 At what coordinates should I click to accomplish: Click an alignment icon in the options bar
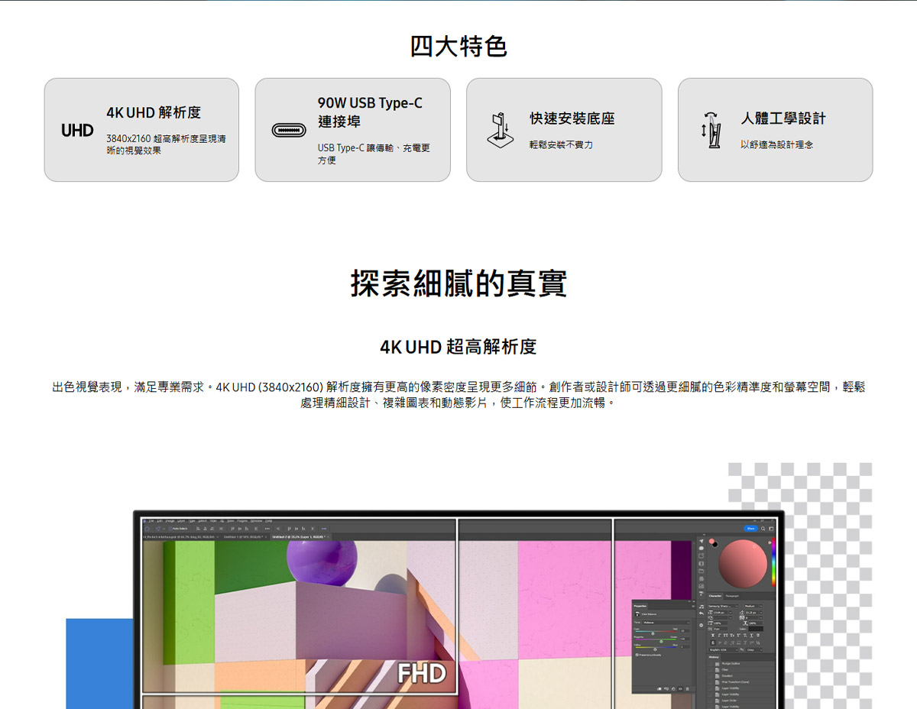pyautogui.click(x=197, y=529)
